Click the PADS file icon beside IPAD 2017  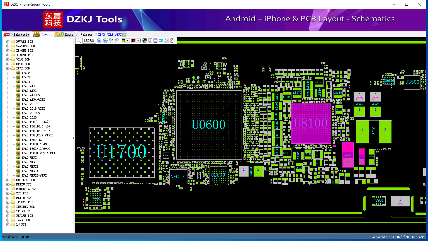pos(18,104)
